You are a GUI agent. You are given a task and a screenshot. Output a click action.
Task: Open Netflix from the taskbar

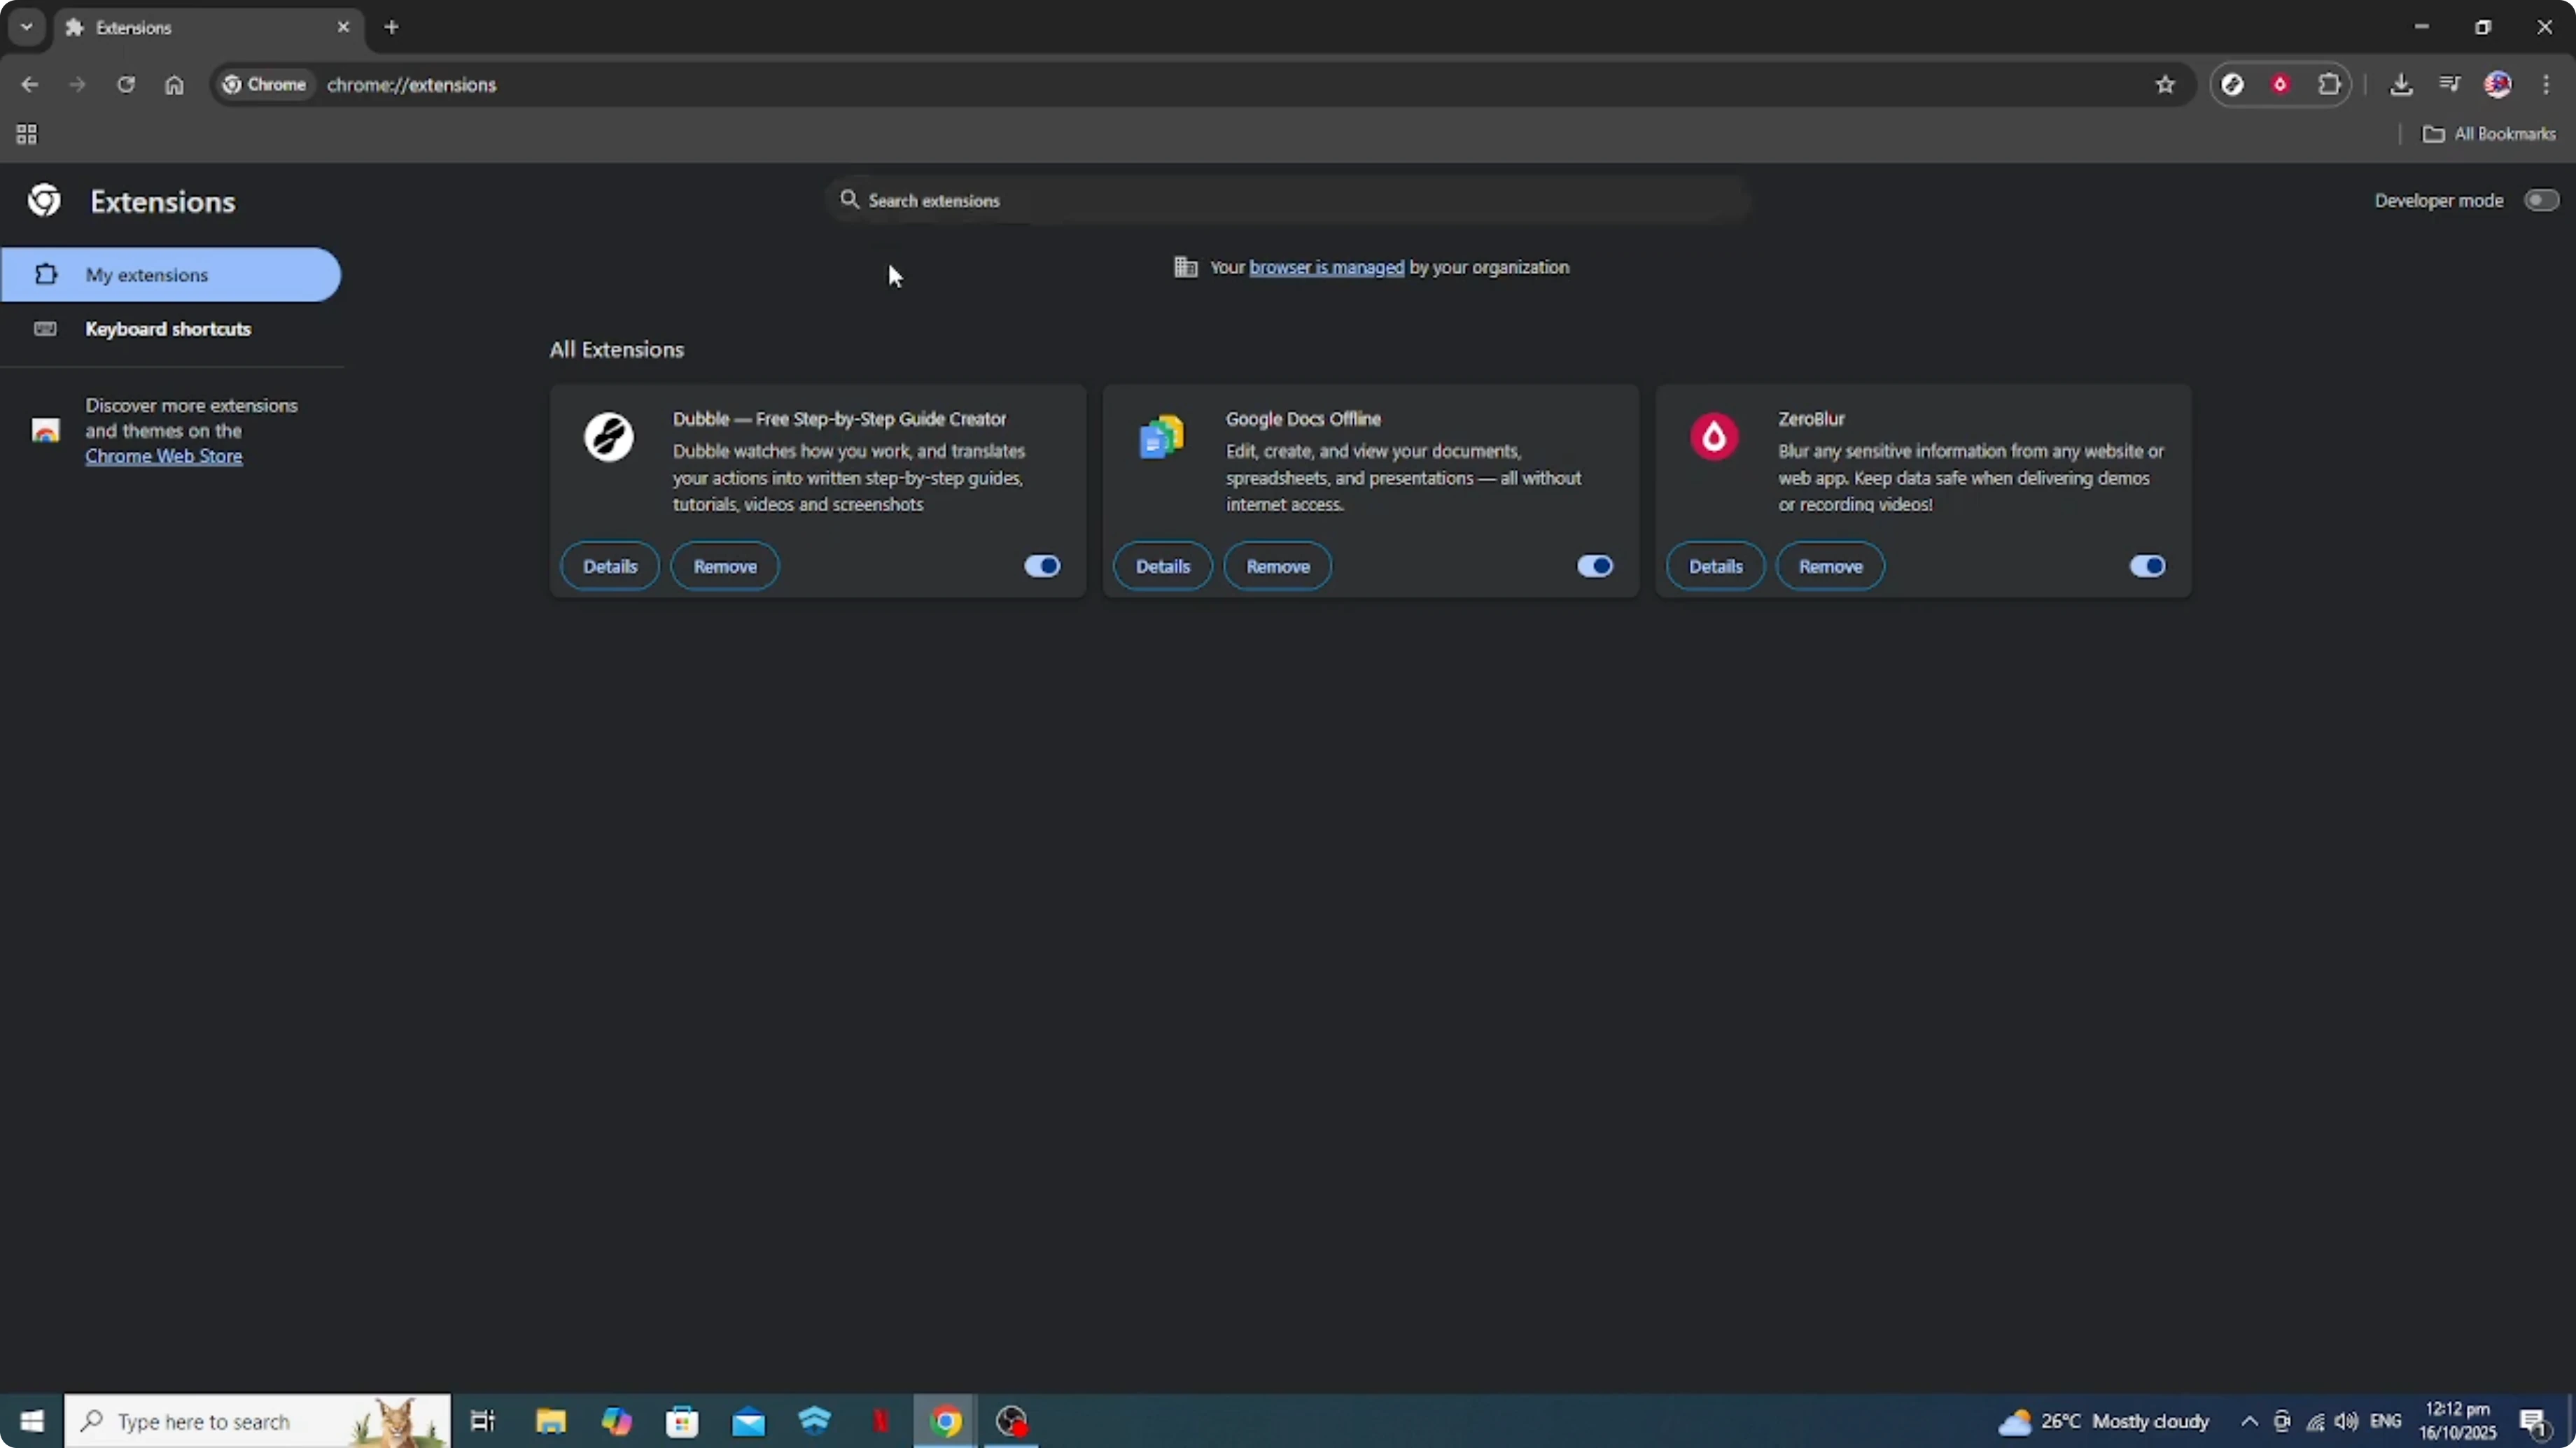coord(880,1421)
